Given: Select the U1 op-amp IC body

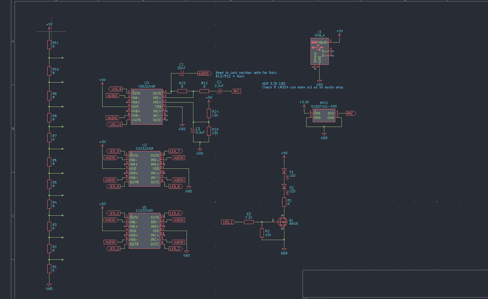Looking at the screenshot, I should 144,231.
